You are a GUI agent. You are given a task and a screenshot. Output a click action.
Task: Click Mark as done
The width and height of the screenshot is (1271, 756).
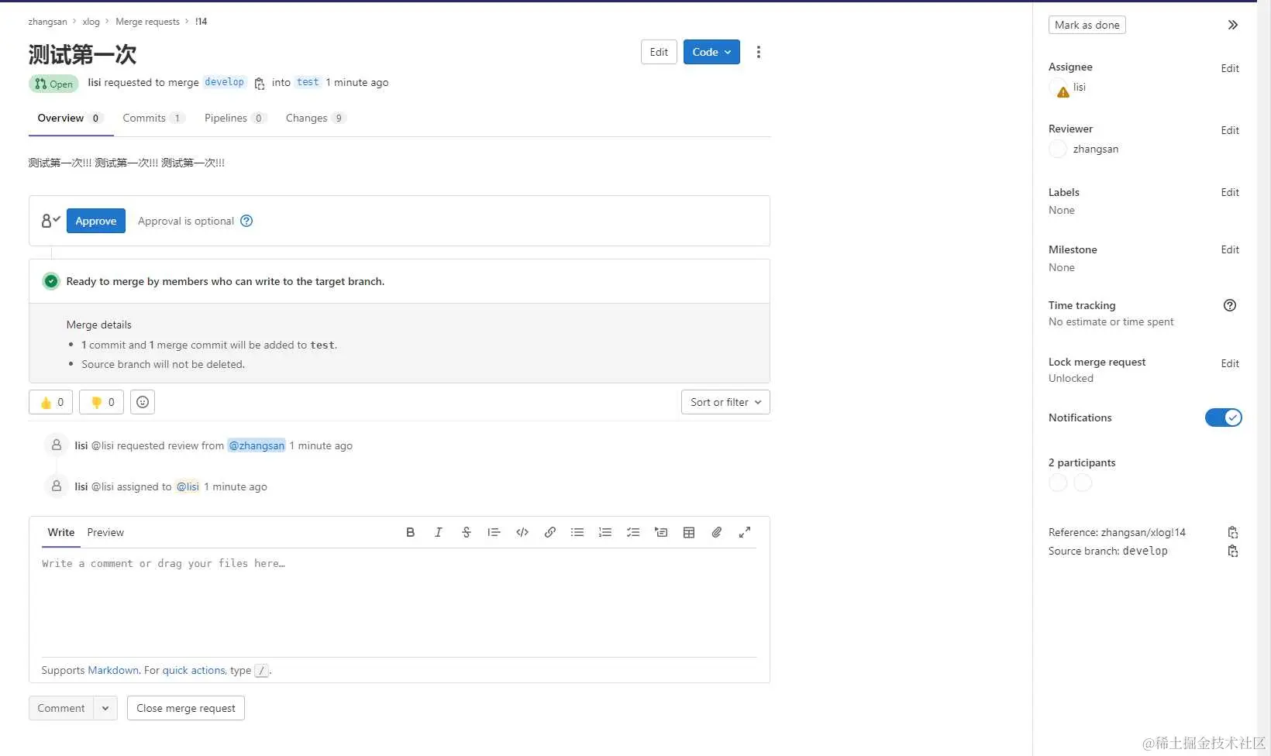coord(1087,25)
